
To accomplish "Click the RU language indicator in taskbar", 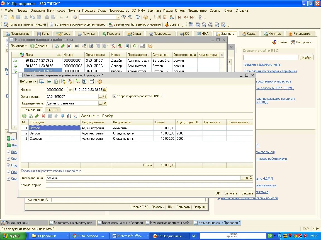I will (x=194, y=236).
